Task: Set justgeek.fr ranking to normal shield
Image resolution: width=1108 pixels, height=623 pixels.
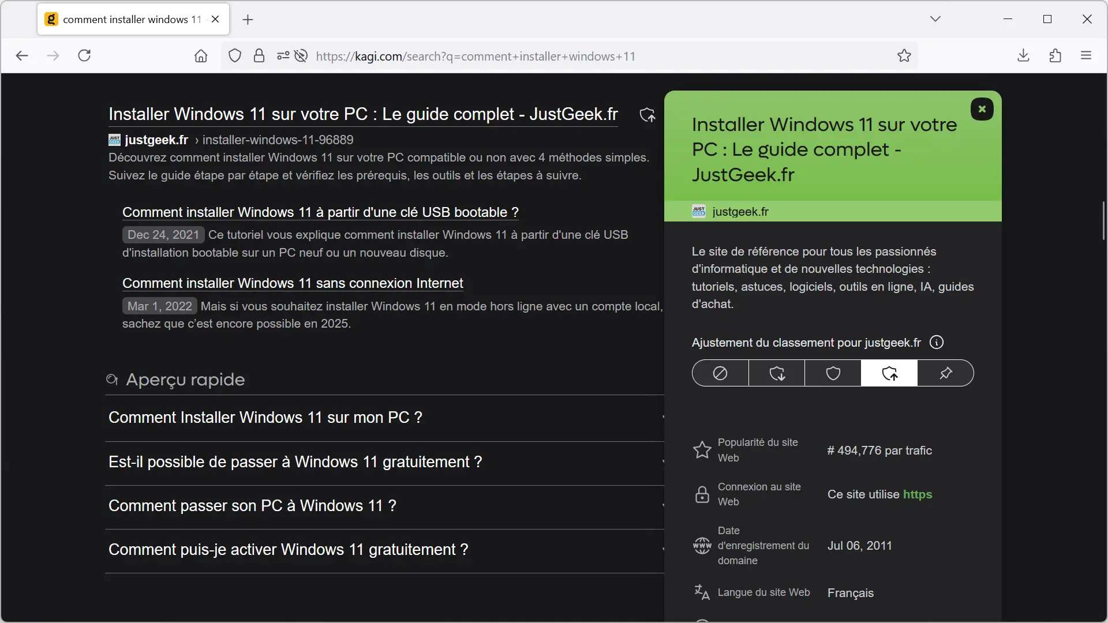Action: [x=833, y=373]
